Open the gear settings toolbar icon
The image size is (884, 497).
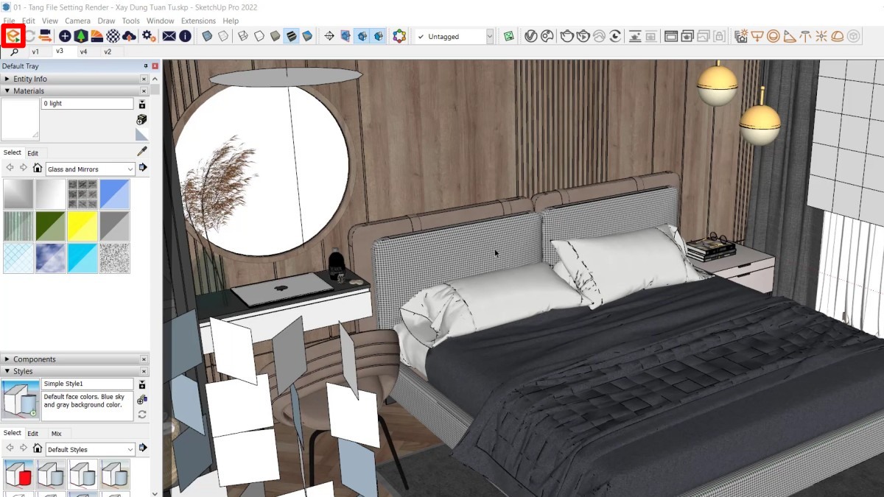point(149,36)
